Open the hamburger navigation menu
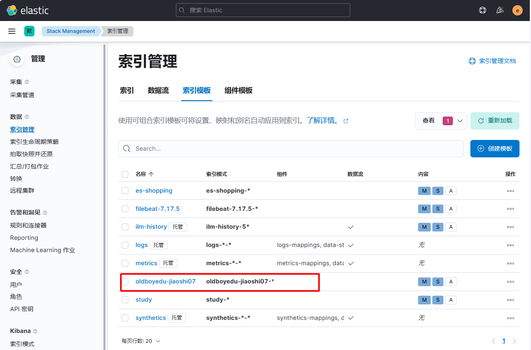Image resolution: width=531 pixels, height=350 pixels. click(12, 31)
